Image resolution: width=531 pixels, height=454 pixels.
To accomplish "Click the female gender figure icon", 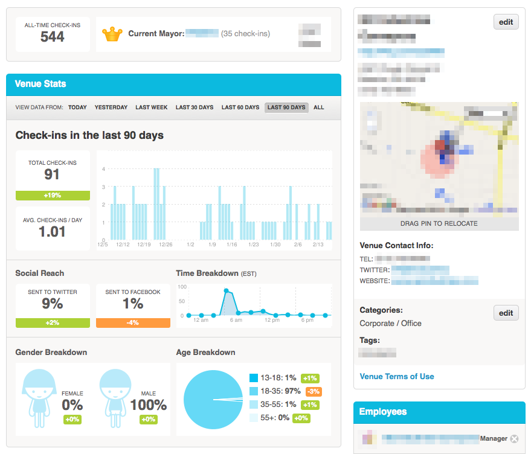I will click(x=39, y=398).
